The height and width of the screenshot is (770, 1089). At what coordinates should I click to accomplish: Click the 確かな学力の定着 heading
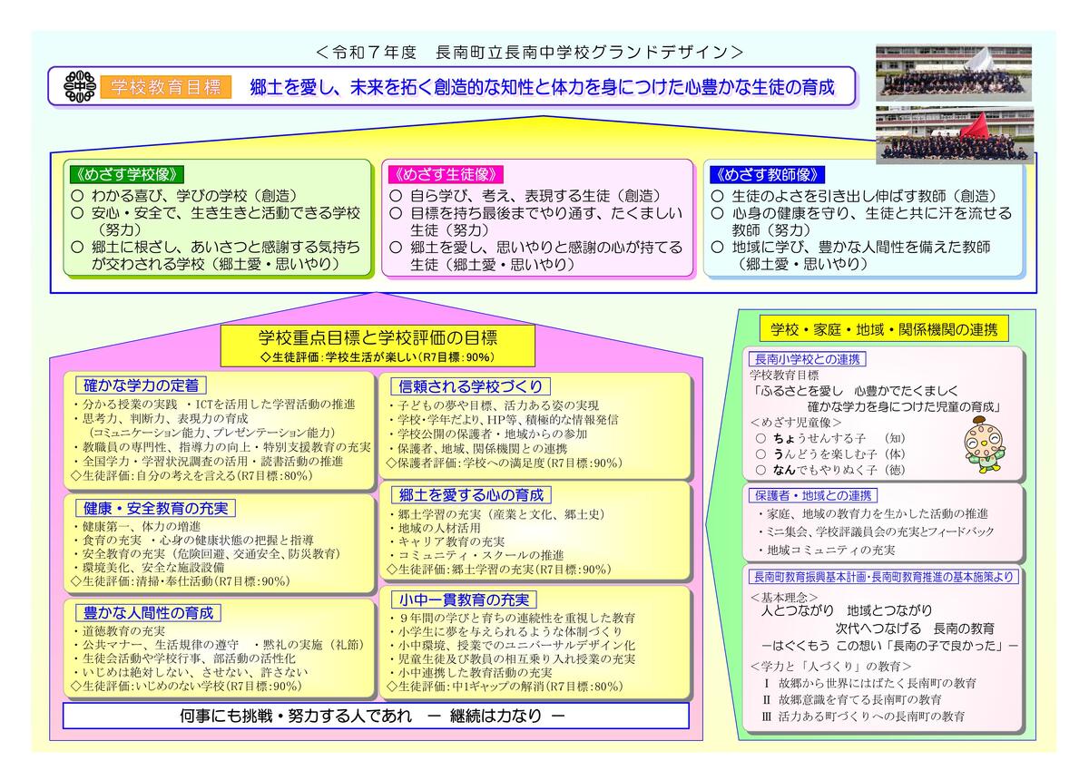(x=141, y=385)
